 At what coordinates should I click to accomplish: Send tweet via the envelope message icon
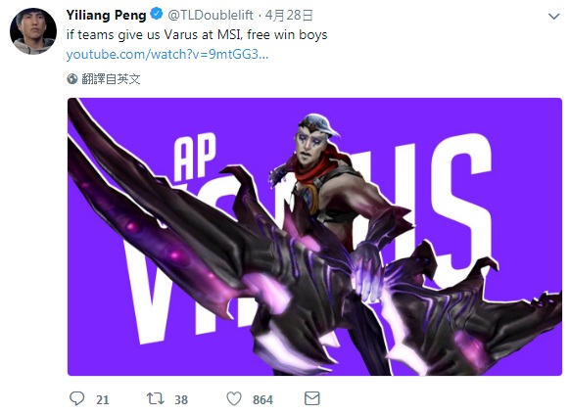coord(311,398)
